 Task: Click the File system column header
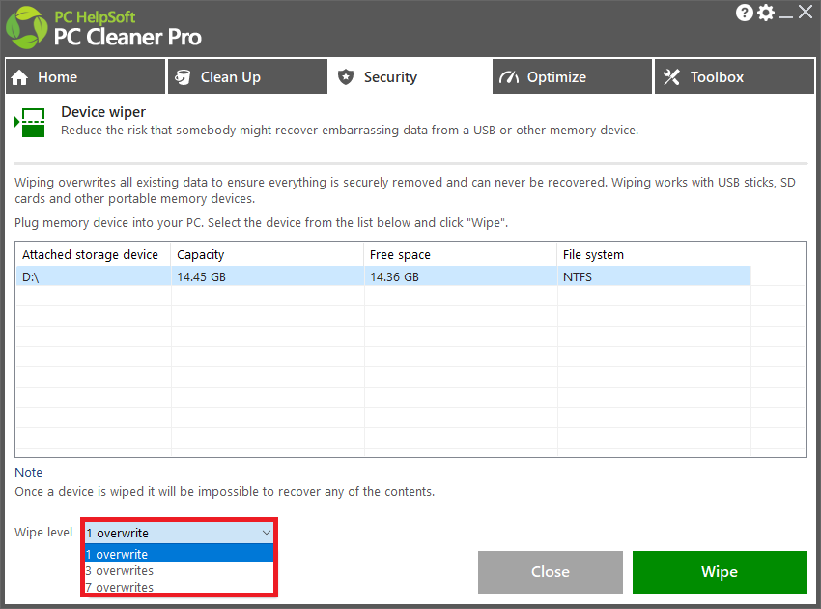pos(654,254)
